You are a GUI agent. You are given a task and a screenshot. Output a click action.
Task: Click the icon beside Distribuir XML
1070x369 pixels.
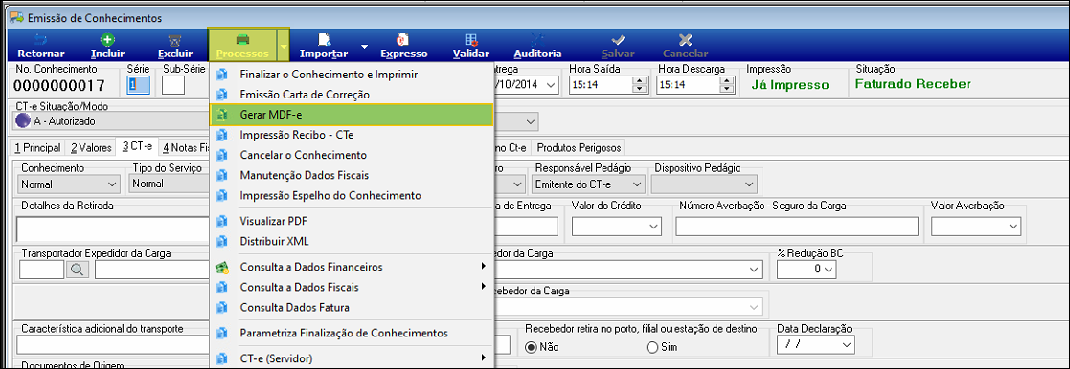[221, 241]
